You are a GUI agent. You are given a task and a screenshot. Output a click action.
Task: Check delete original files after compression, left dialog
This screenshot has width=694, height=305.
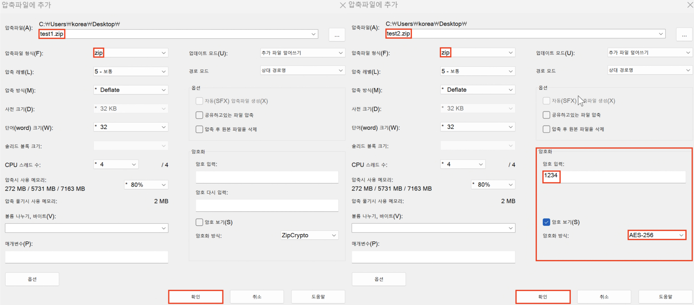[199, 129]
